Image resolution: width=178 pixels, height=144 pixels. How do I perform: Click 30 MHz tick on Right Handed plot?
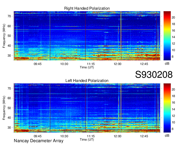(9, 56)
